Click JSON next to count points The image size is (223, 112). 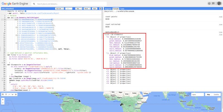click(220, 17)
